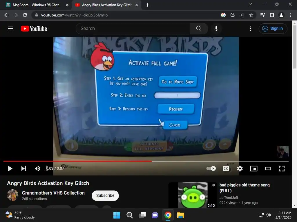Open the video settings gear
Viewport: 297px width, 222px height.
coord(240,169)
